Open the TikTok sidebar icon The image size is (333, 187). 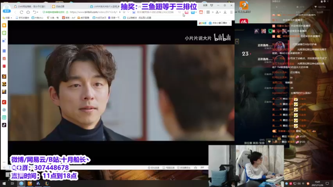(x=4, y=125)
